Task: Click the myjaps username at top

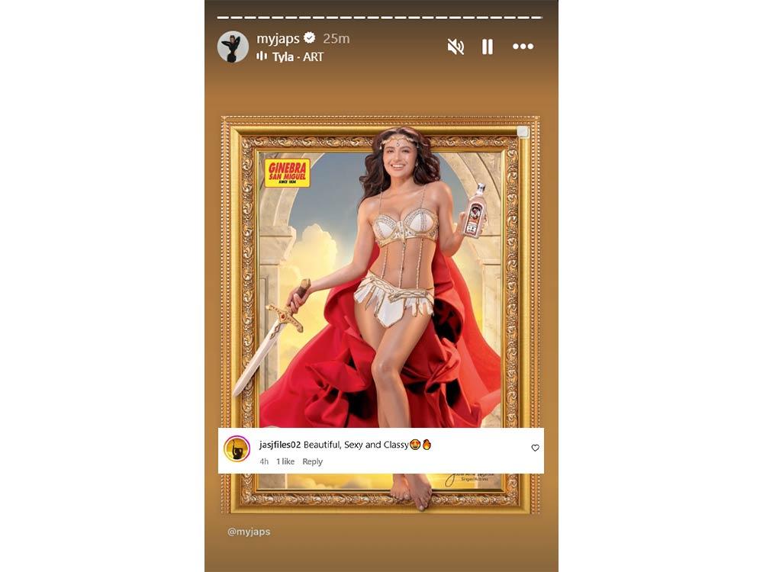Action: pyautogui.click(x=278, y=38)
